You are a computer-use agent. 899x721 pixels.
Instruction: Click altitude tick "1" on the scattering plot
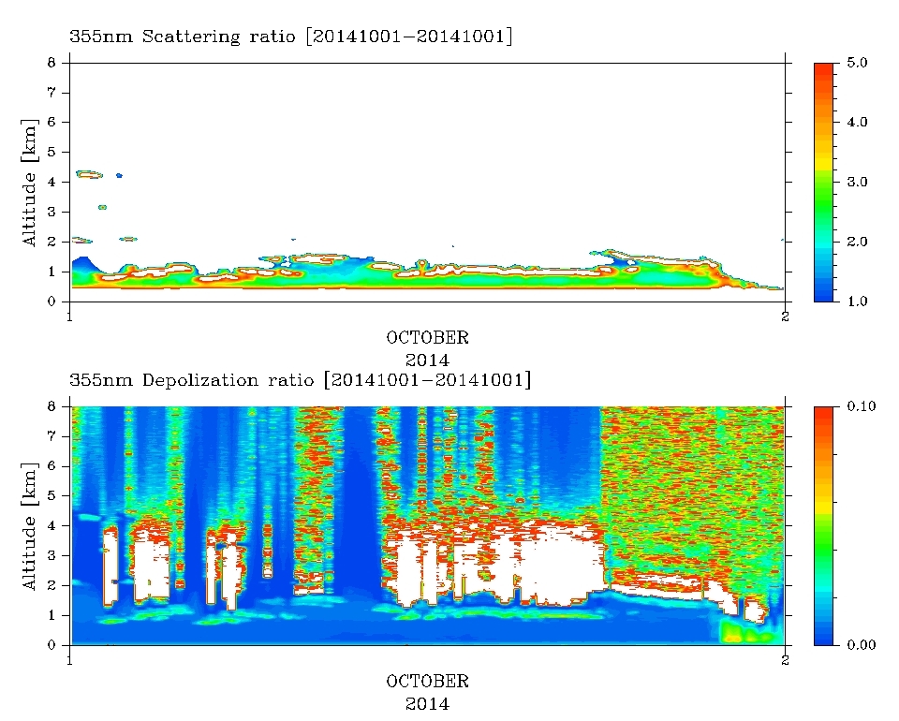tap(52, 272)
